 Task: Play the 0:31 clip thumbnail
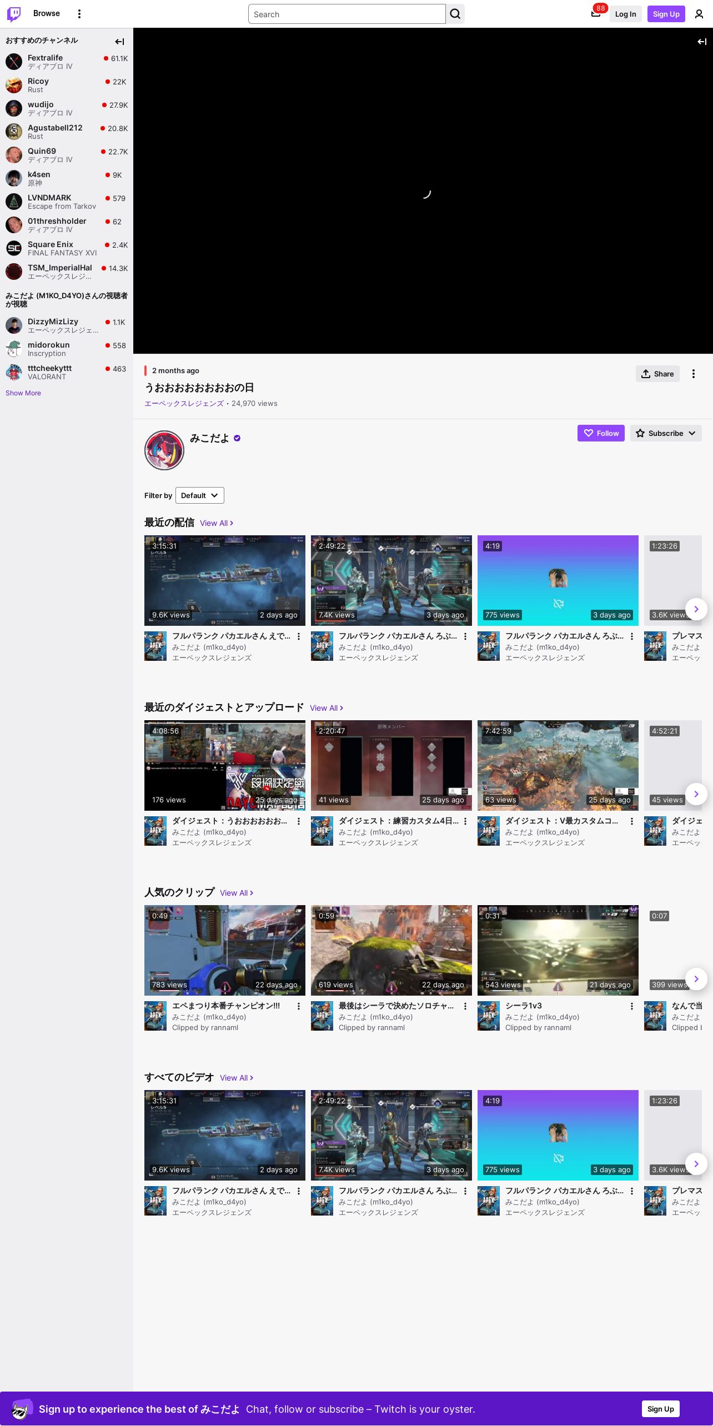point(558,950)
